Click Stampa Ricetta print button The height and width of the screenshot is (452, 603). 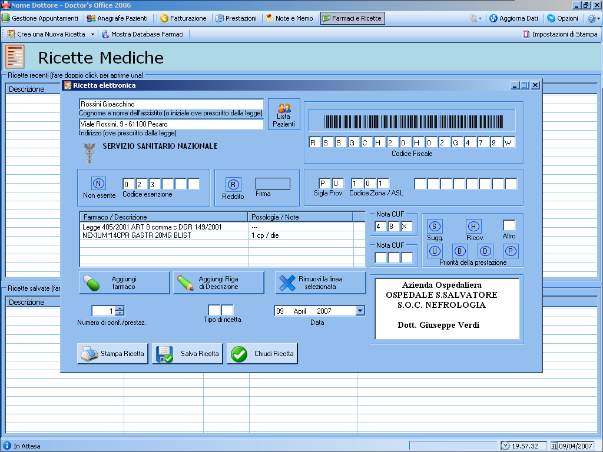click(x=112, y=354)
